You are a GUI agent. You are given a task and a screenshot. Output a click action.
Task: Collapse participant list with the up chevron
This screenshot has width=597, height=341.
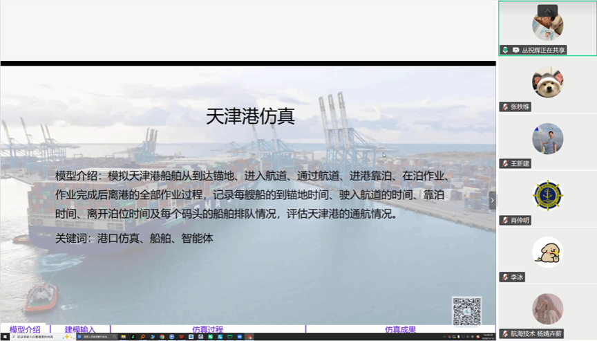click(547, 10)
